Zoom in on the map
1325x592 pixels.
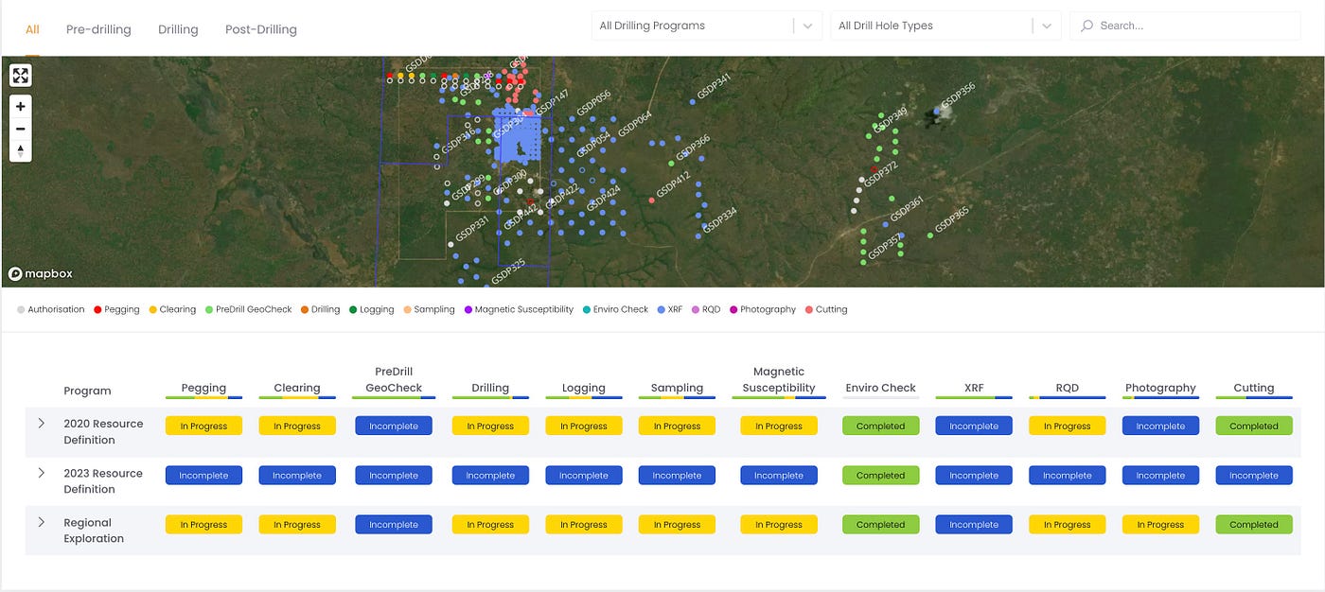pyautogui.click(x=20, y=107)
